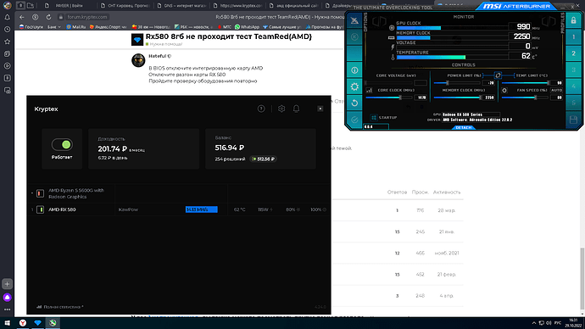
Task: Open the www.kryptex.com browser tab
Action: coord(237,6)
